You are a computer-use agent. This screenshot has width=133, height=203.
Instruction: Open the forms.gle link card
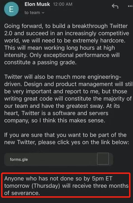click(59, 159)
